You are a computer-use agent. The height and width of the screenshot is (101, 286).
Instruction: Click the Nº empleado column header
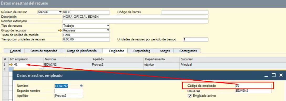click(x=26, y=59)
